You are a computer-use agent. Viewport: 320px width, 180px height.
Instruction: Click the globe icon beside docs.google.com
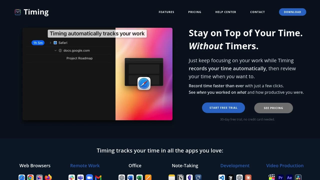pos(60,50)
